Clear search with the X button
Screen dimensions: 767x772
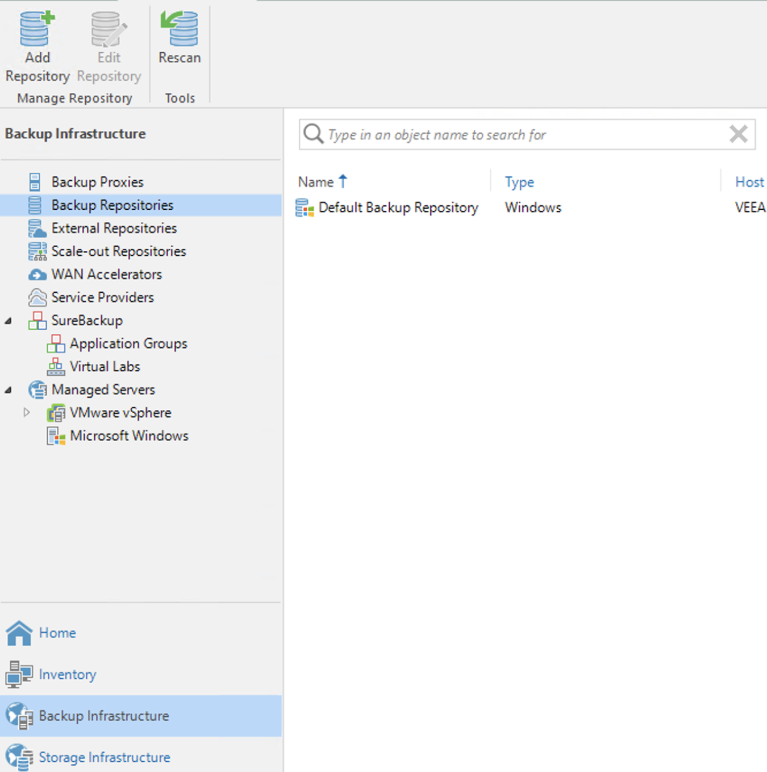739,134
